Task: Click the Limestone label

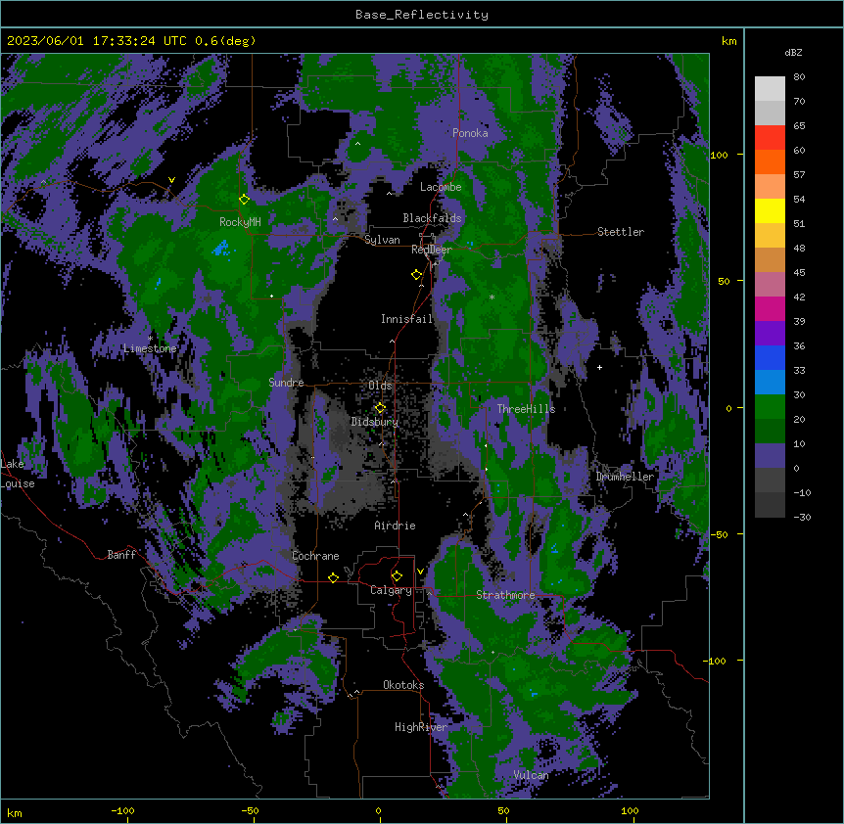Action: point(150,348)
